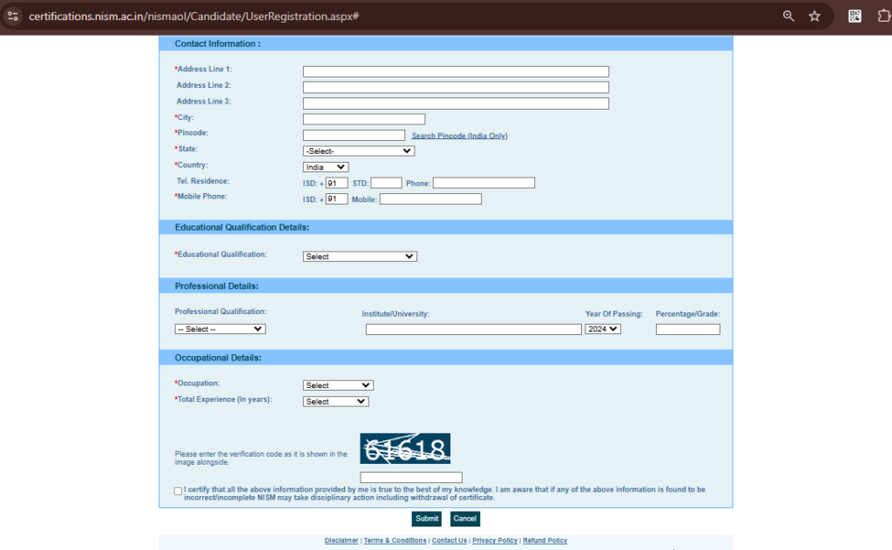Open the Privacy Policy footer link

495,540
